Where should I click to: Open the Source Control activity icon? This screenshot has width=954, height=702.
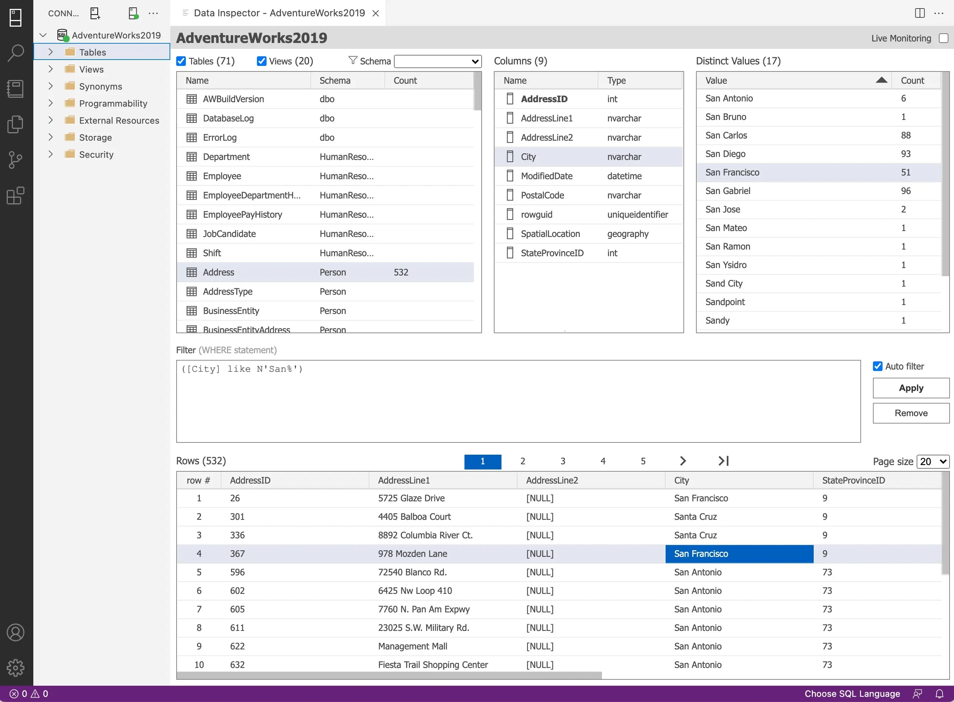click(x=16, y=160)
